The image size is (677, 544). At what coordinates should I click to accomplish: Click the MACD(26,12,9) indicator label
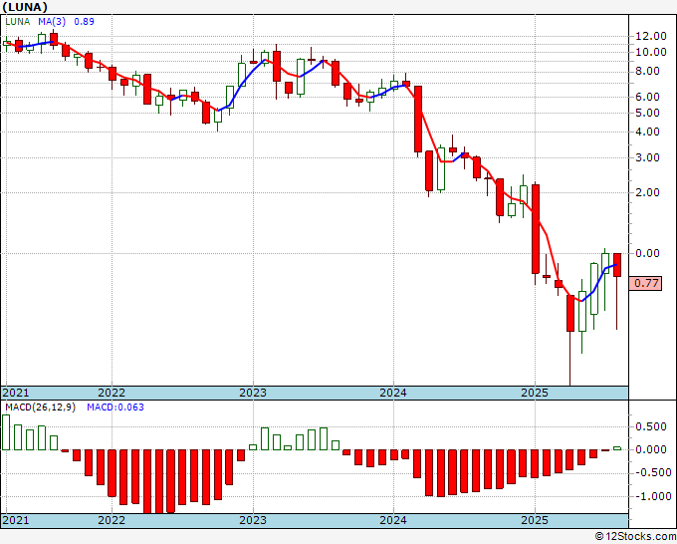[40, 408]
